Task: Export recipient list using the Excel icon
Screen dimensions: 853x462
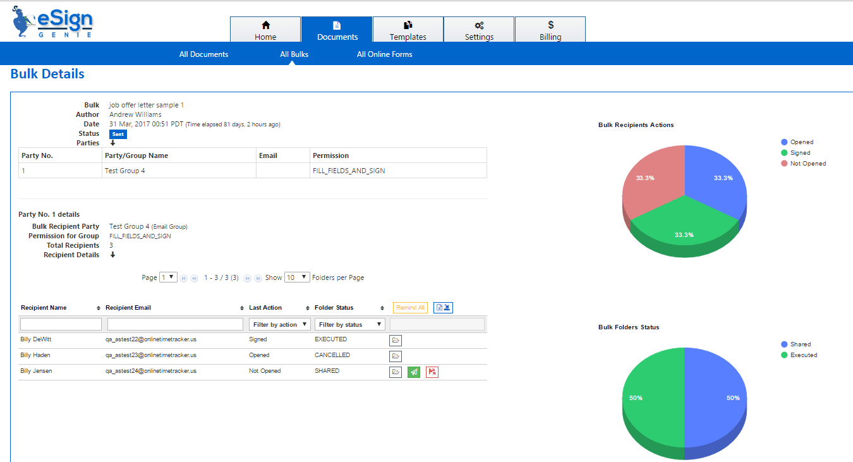Action: (439, 307)
